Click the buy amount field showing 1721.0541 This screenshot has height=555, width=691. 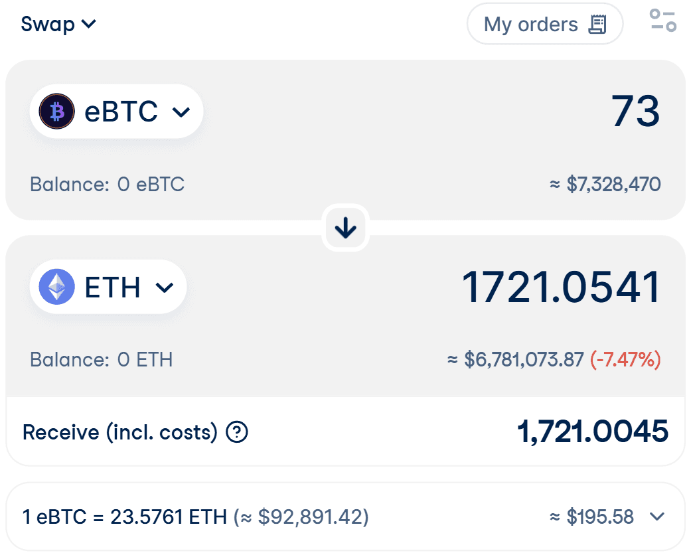(561, 287)
